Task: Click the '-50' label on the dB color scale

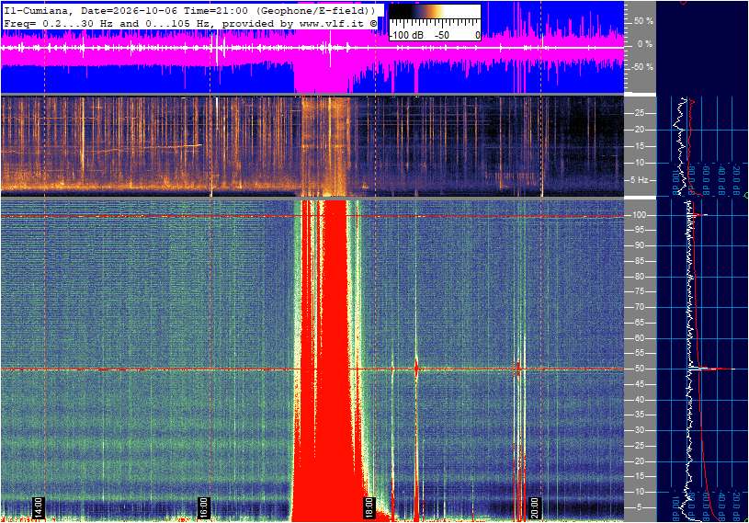Action: [441, 35]
